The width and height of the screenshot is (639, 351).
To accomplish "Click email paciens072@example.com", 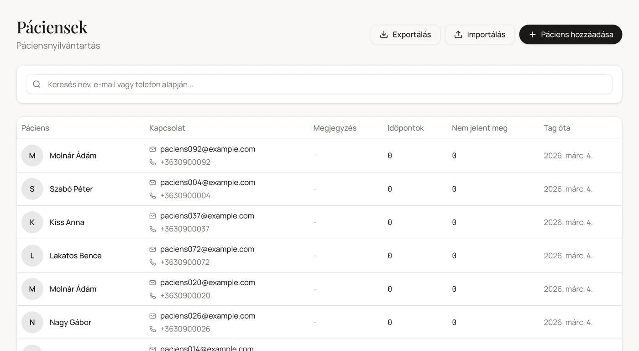I will pos(207,249).
